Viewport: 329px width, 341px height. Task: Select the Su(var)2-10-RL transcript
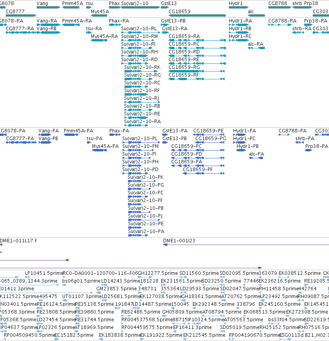click(x=141, y=33)
